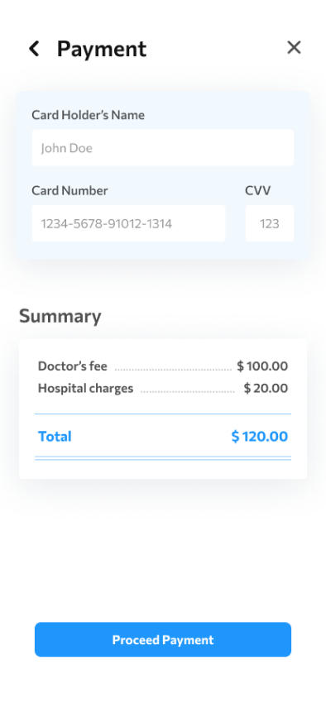The width and height of the screenshot is (326, 703).
Task: Click the 1234-5678-91012-1314 placeholder
Action: [106, 223]
